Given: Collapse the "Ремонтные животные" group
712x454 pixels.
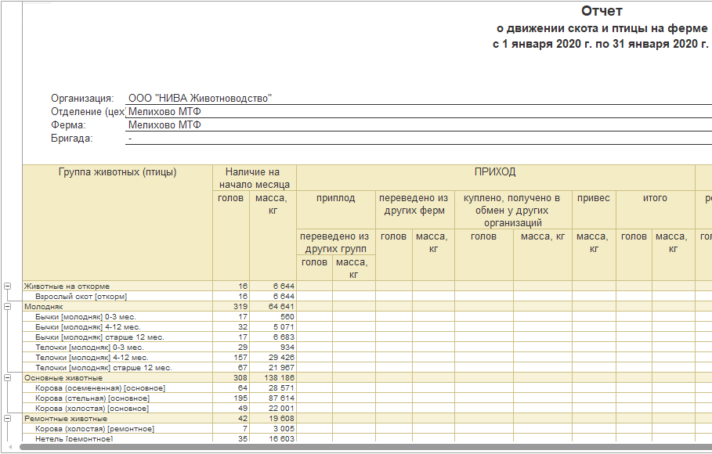Looking at the screenshot, I should (x=7, y=419).
